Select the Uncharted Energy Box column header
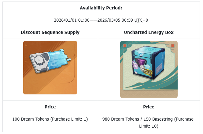203x134 pixels. coord(148,32)
